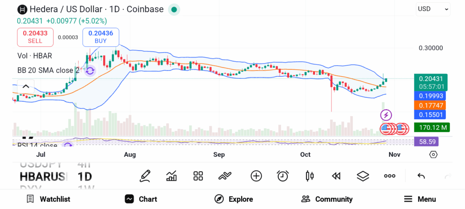Select the drawing pen tool

[145, 176]
